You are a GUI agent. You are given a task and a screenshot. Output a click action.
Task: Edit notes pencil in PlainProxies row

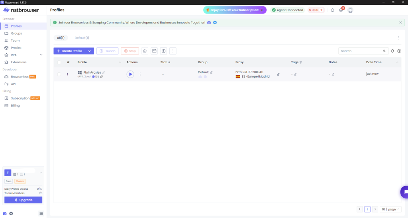(333, 74)
